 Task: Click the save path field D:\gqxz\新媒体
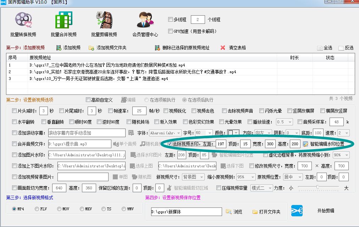pos(186,212)
